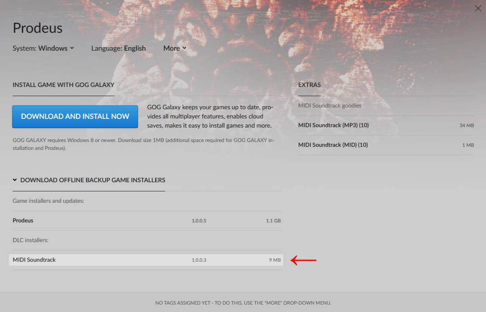Click version number 1.0.0.3
486x312 pixels.
tap(199, 260)
